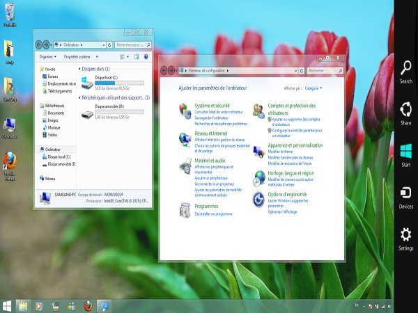Open Firefox from the taskbar
The image size is (418, 313).
tap(88, 306)
